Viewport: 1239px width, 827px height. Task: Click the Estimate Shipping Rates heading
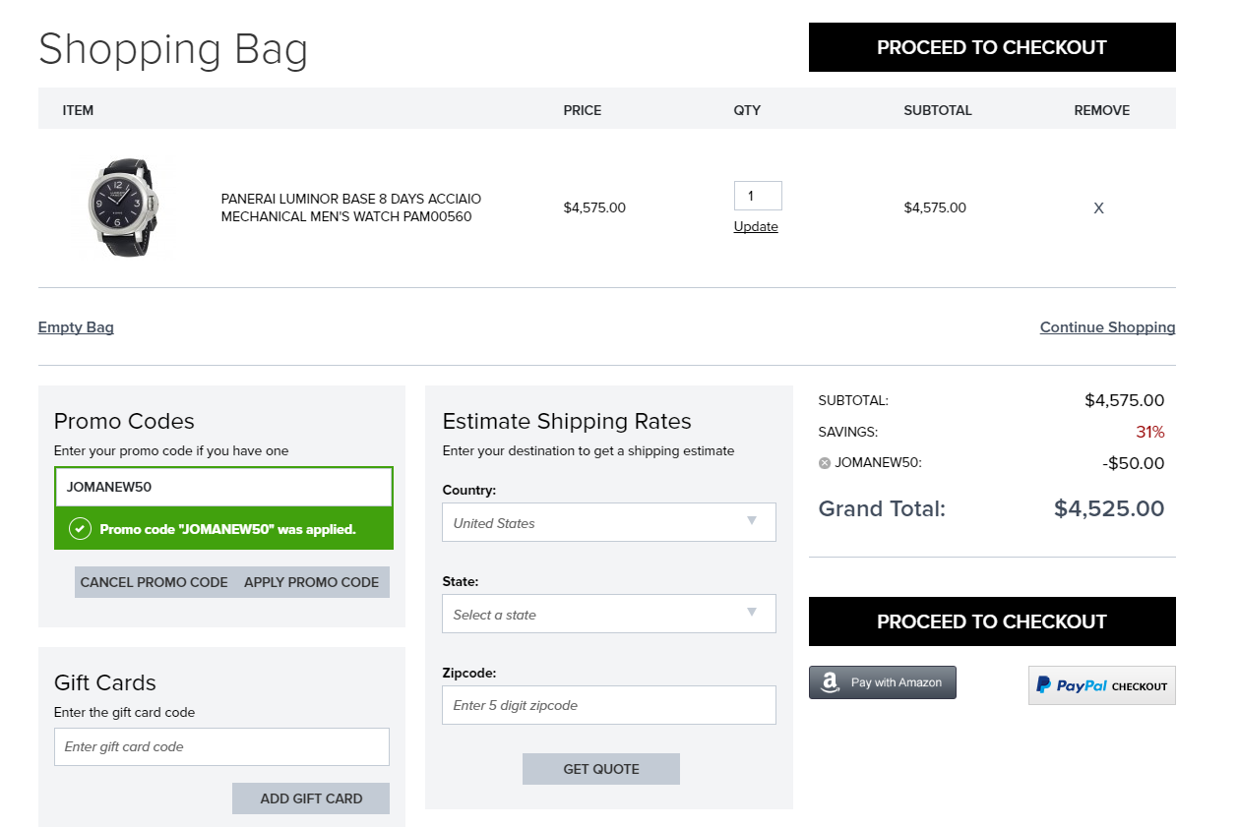[x=567, y=421]
